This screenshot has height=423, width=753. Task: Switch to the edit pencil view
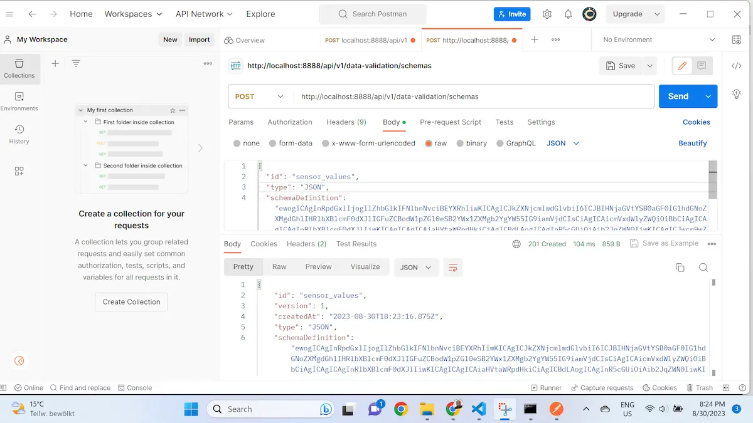pyautogui.click(x=682, y=66)
